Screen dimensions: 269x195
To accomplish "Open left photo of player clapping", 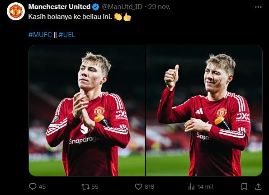I will coord(87,111).
